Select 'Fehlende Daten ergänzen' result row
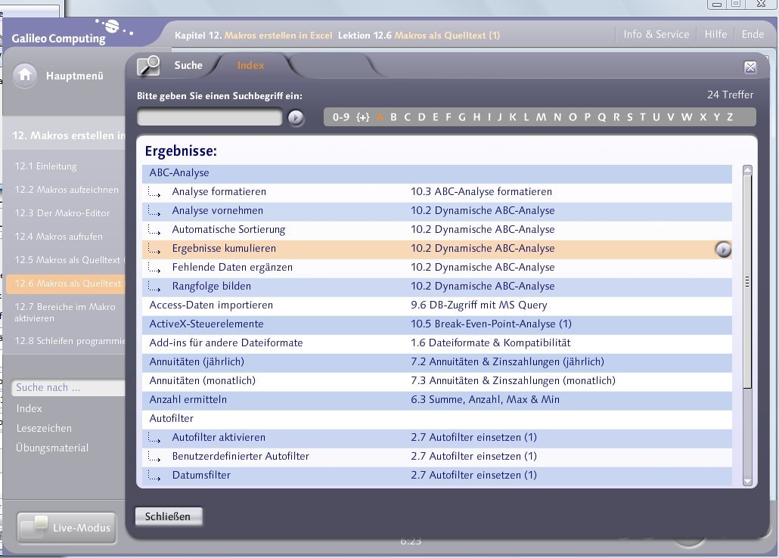The height and width of the screenshot is (558, 779). [x=436, y=268]
